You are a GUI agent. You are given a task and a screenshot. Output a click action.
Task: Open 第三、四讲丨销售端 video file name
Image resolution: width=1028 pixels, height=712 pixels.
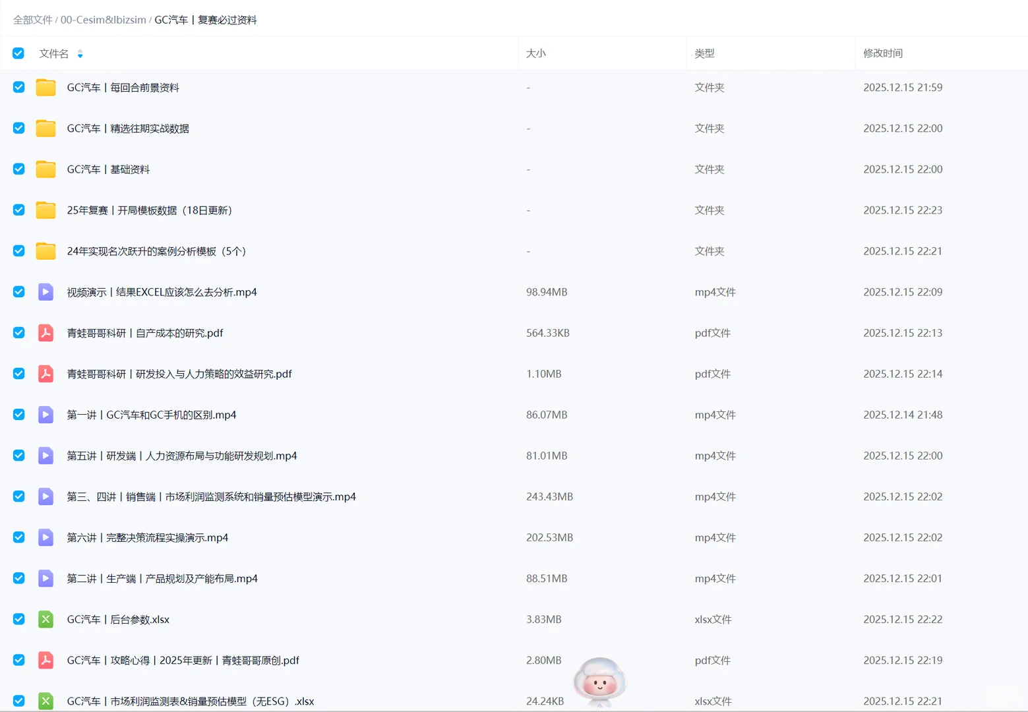[211, 496]
